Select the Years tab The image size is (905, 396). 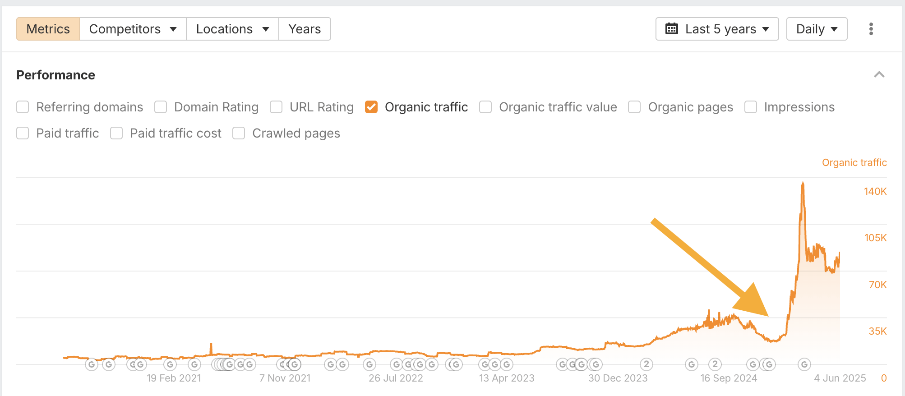pos(305,28)
